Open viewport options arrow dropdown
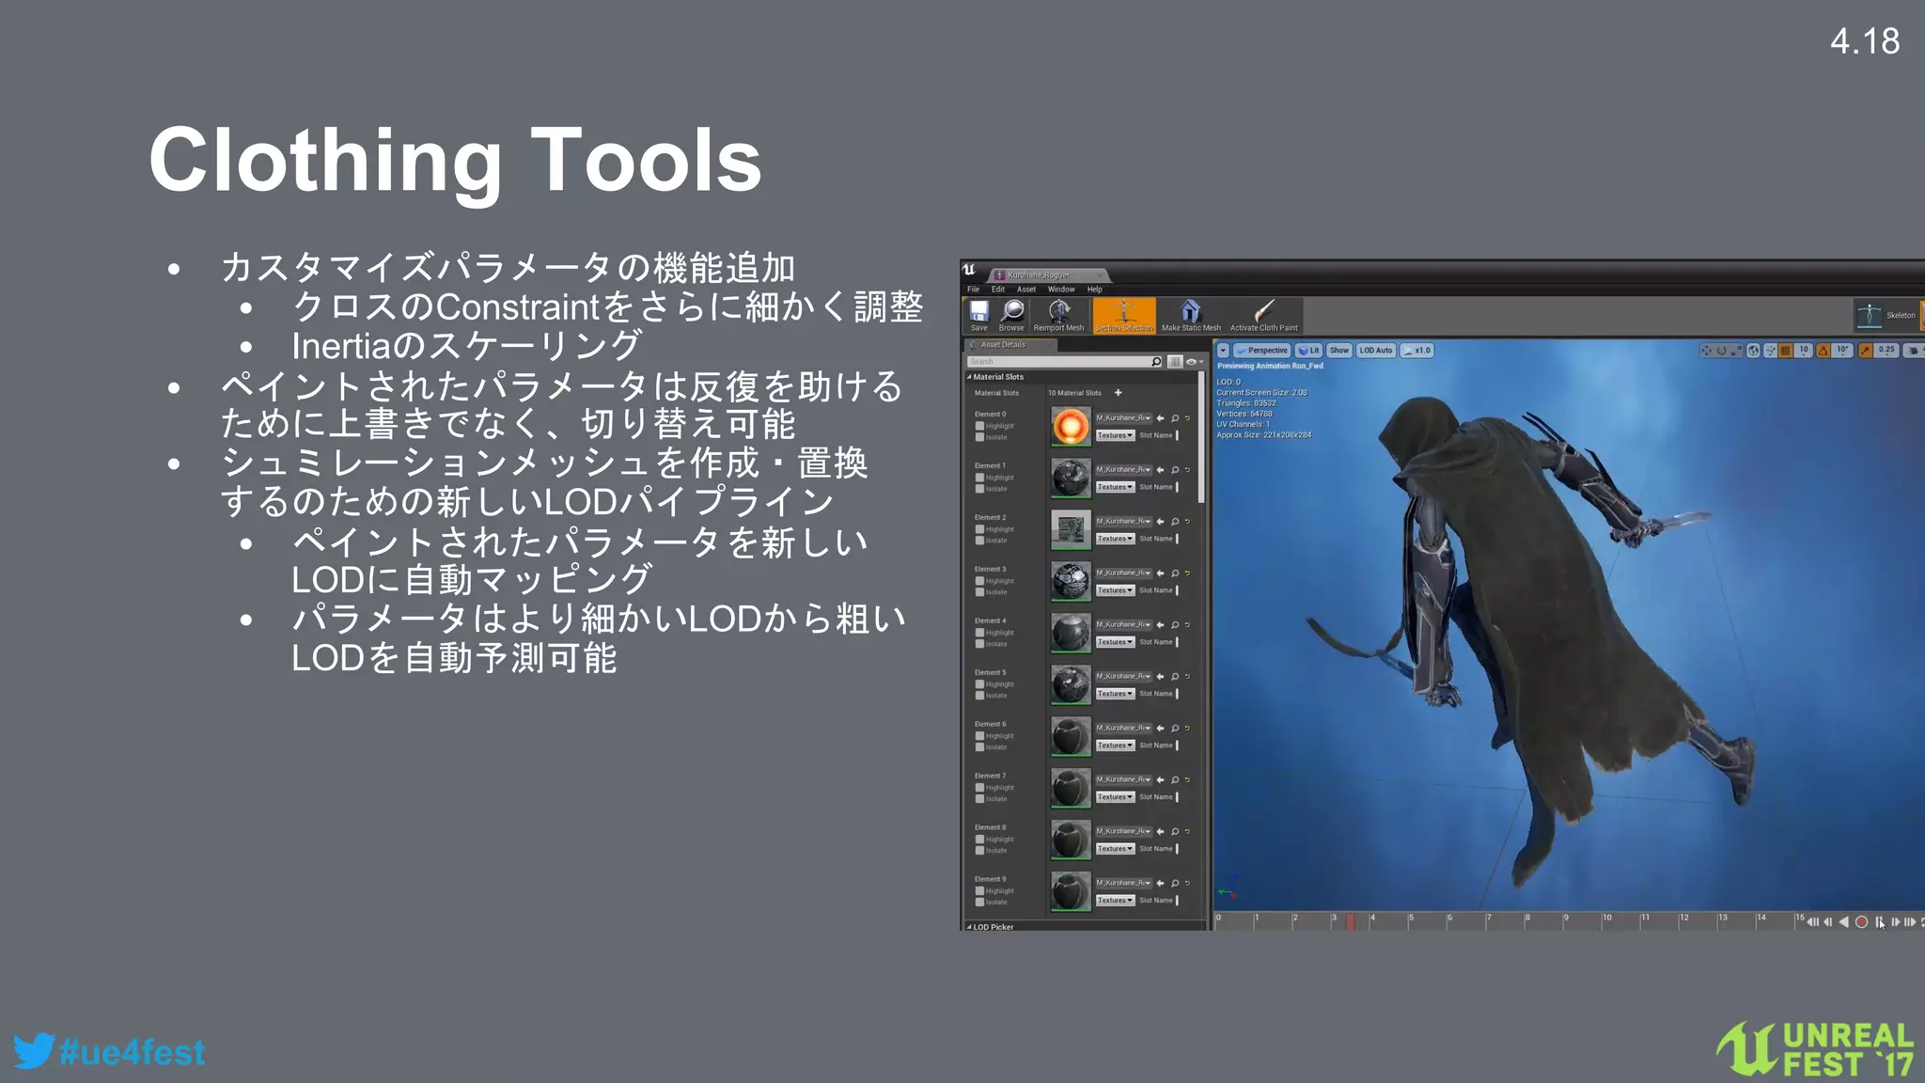This screenshot has height=1083, width=1925. 1223,351
